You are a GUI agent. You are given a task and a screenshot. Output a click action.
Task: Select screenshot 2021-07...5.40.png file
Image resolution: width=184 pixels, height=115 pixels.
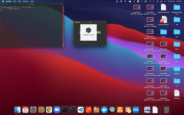(x=163, y=59)
